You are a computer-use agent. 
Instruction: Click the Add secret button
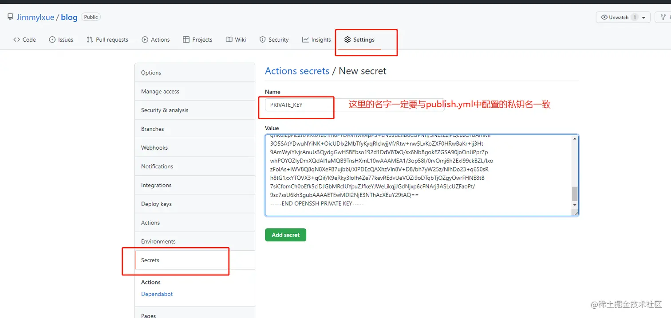pyautogui.click(x=285, y=235)
